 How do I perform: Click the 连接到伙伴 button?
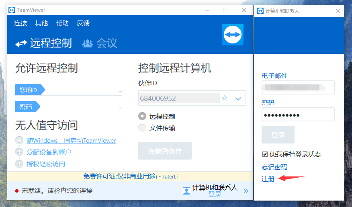tap(165, 151)
